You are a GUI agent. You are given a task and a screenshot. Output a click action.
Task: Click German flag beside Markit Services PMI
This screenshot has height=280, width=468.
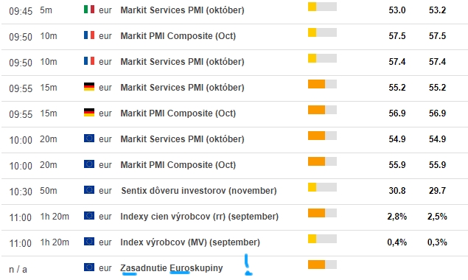click(x=89, y=87)
